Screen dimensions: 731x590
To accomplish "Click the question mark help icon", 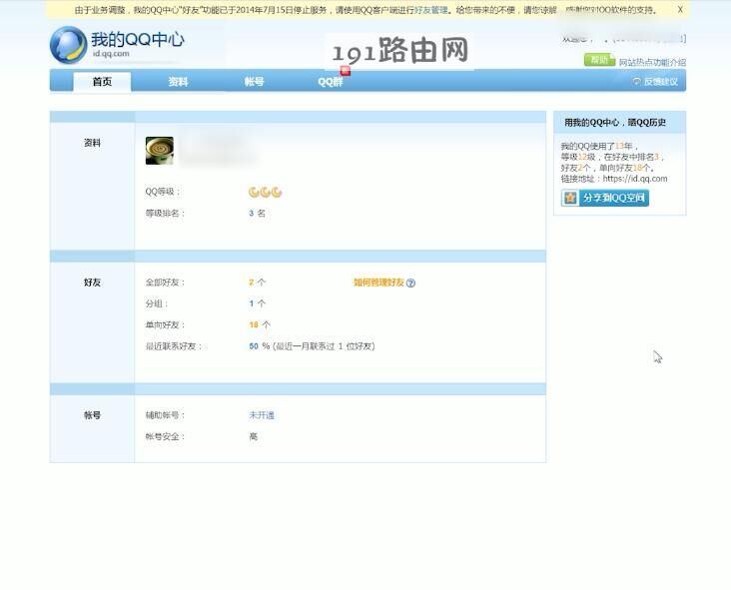I will point(410,283).
